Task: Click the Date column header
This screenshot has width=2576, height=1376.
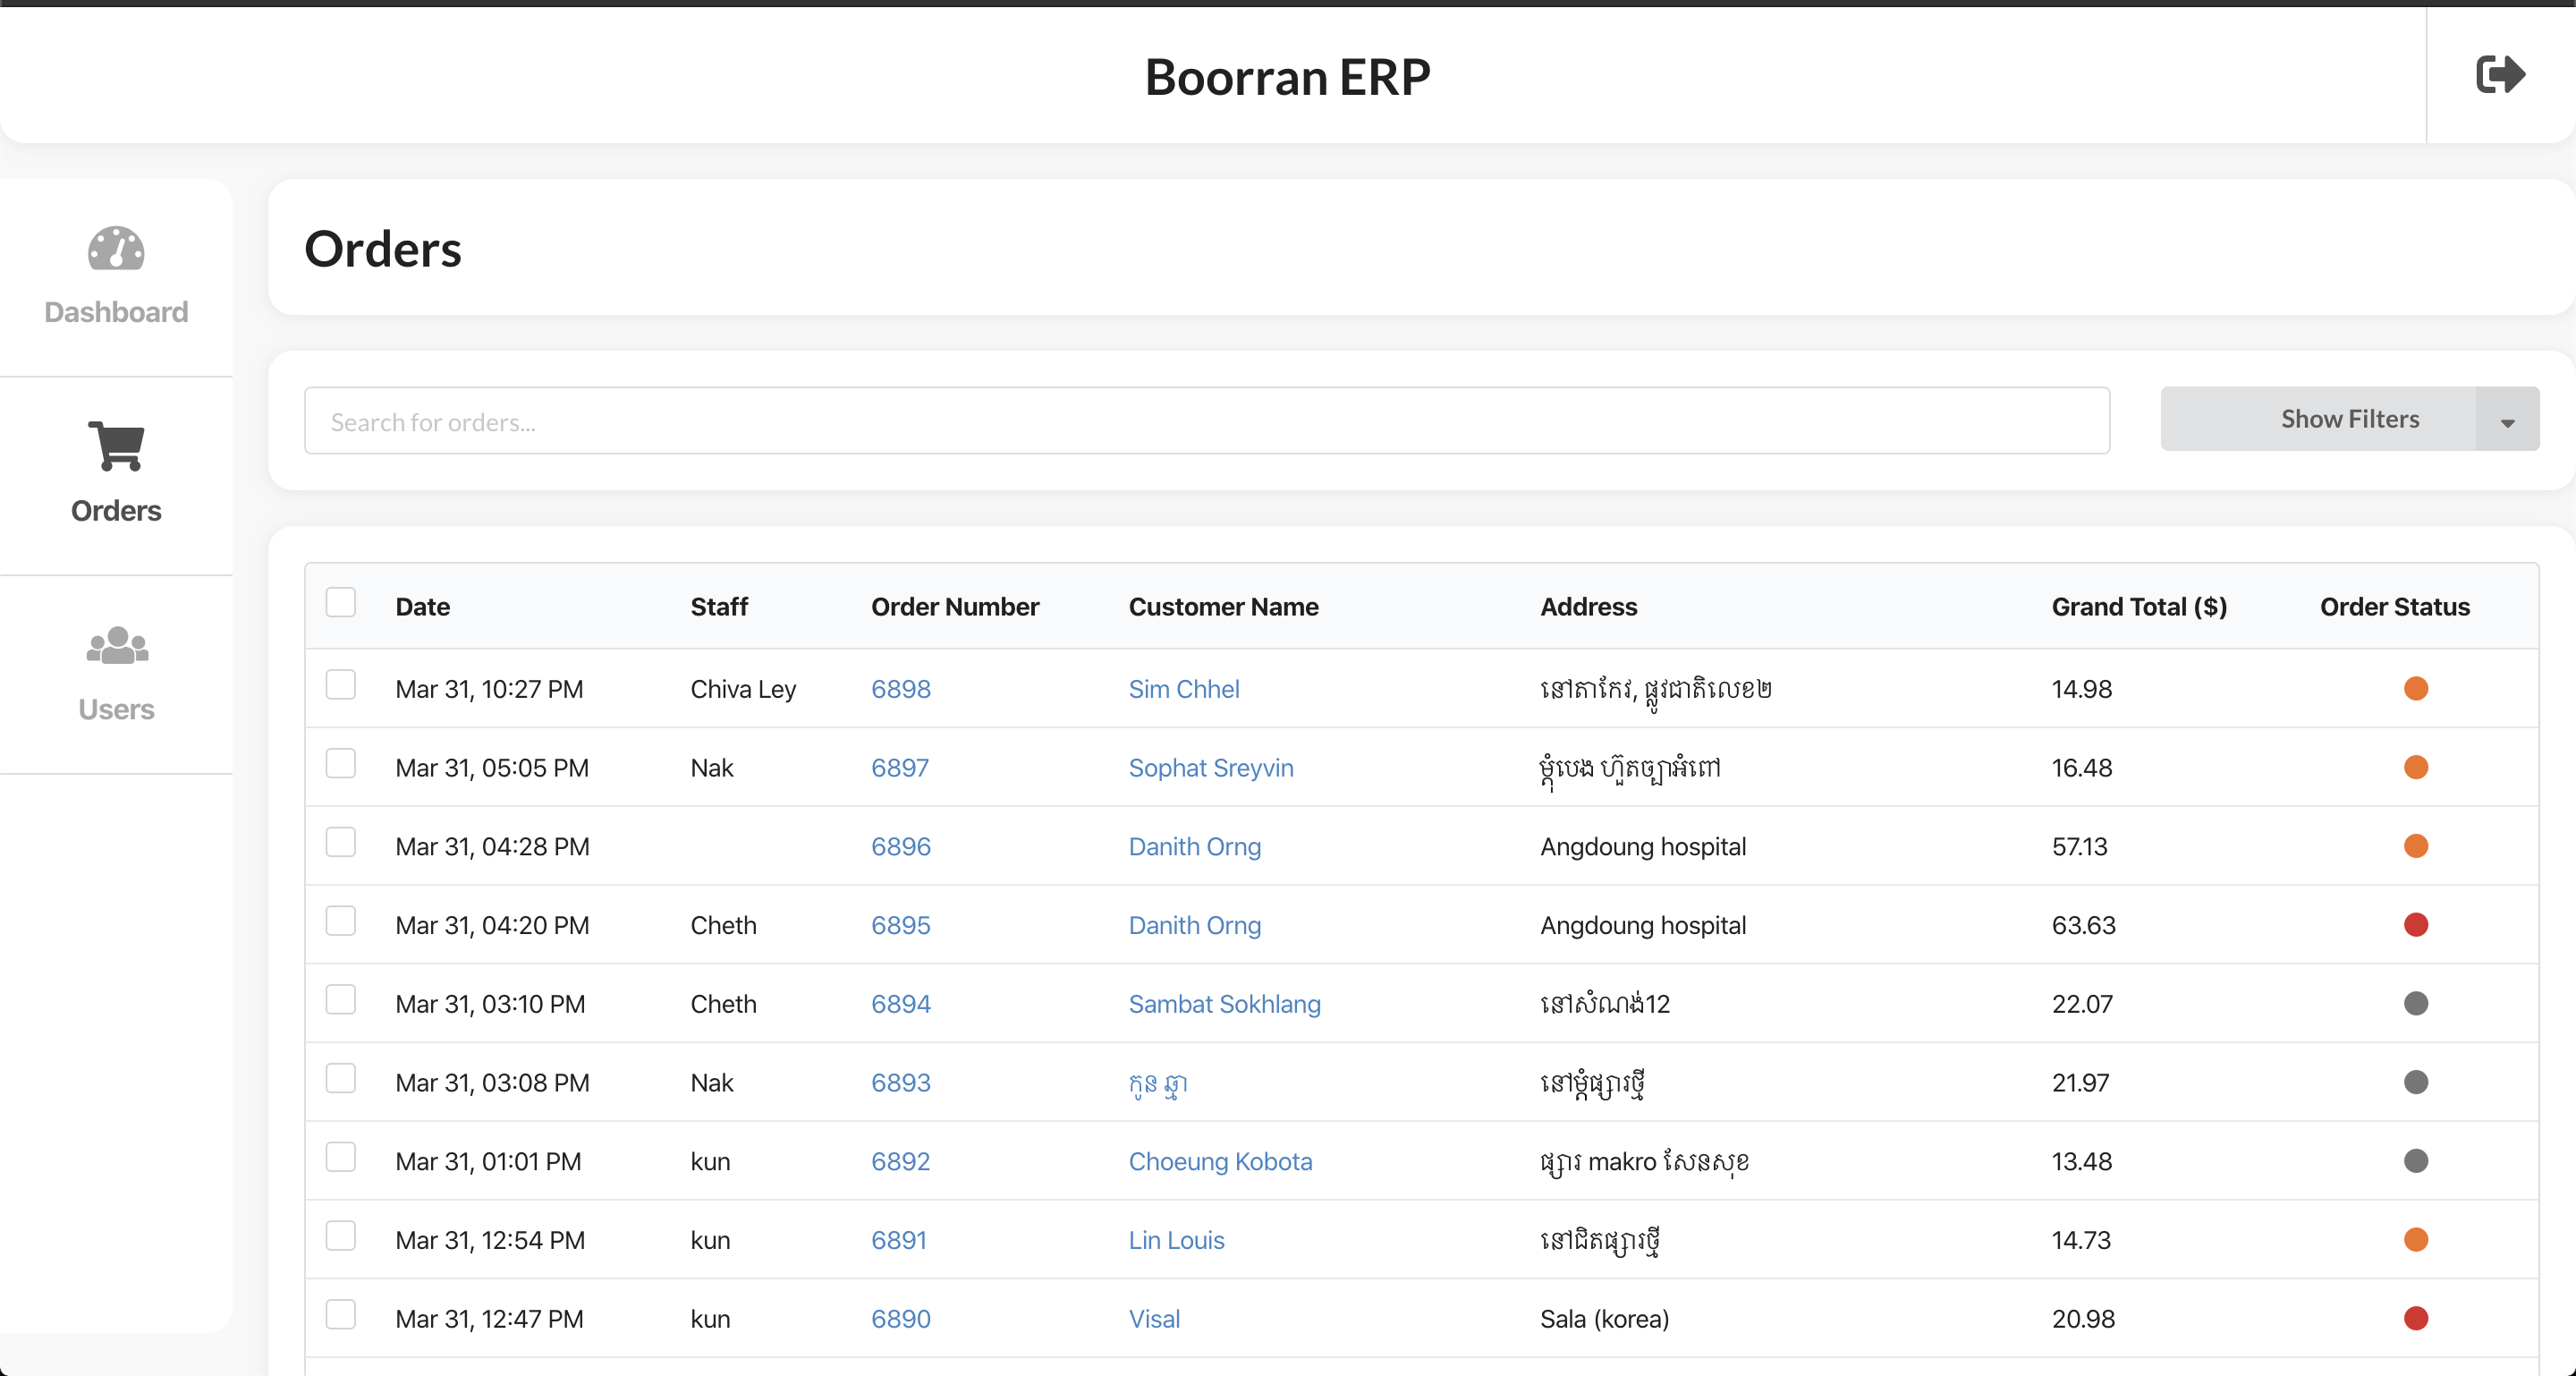Action: coord(423,607)
